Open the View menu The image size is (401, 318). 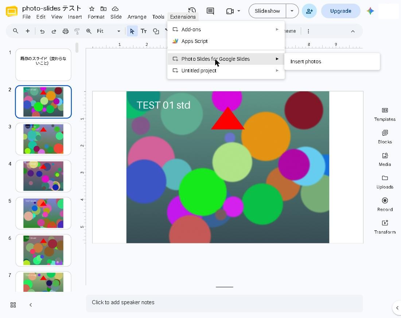(57, 17)
